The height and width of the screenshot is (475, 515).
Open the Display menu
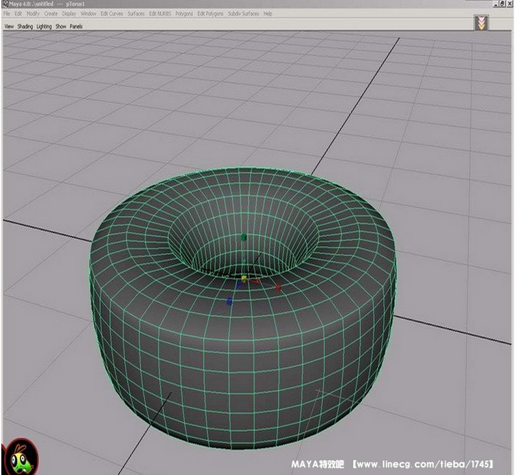pos(69,14)
